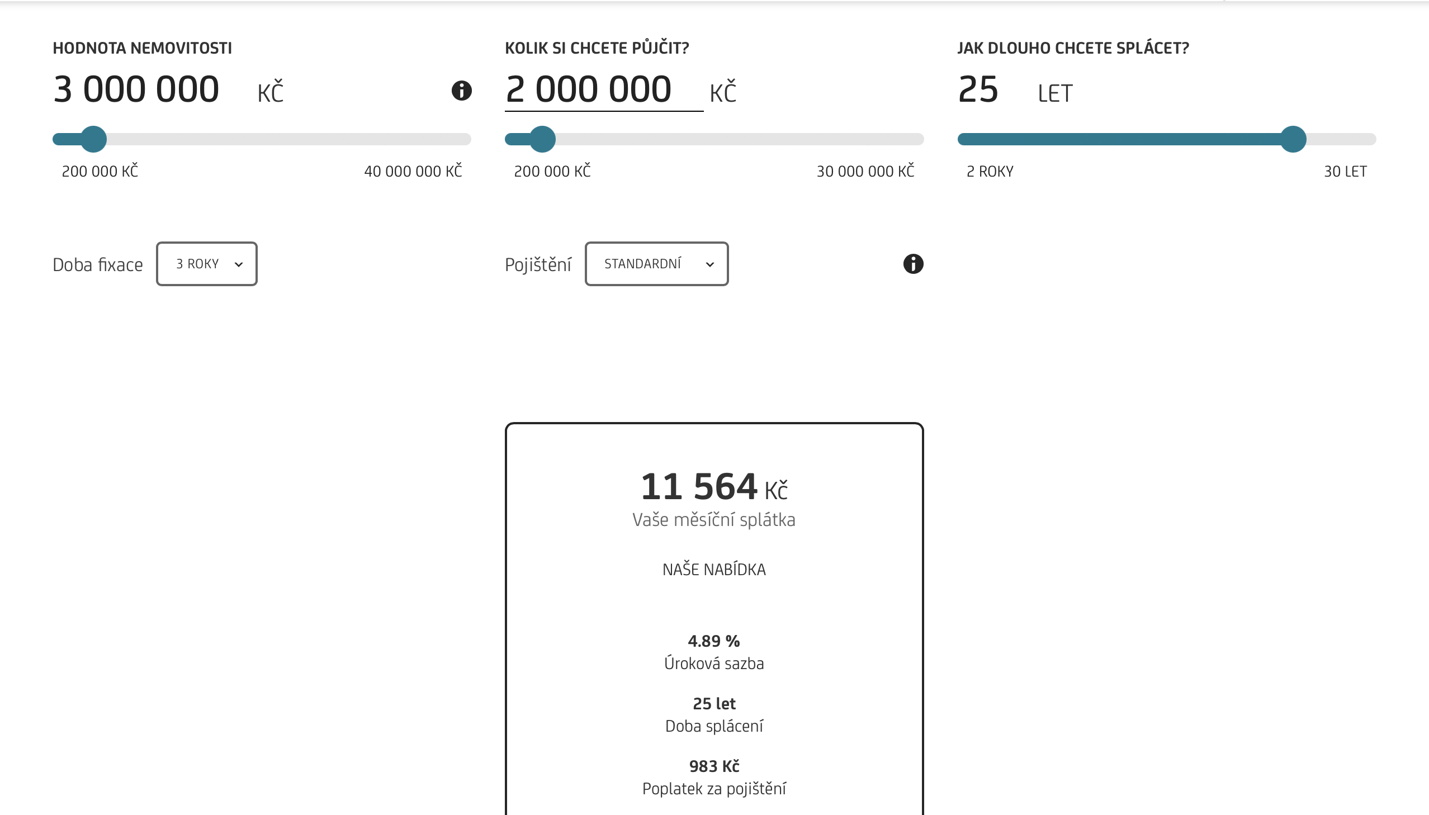Click the 4.89 % interest rate value
Viewport: 1429px width, 815px height.
(713, 641)
